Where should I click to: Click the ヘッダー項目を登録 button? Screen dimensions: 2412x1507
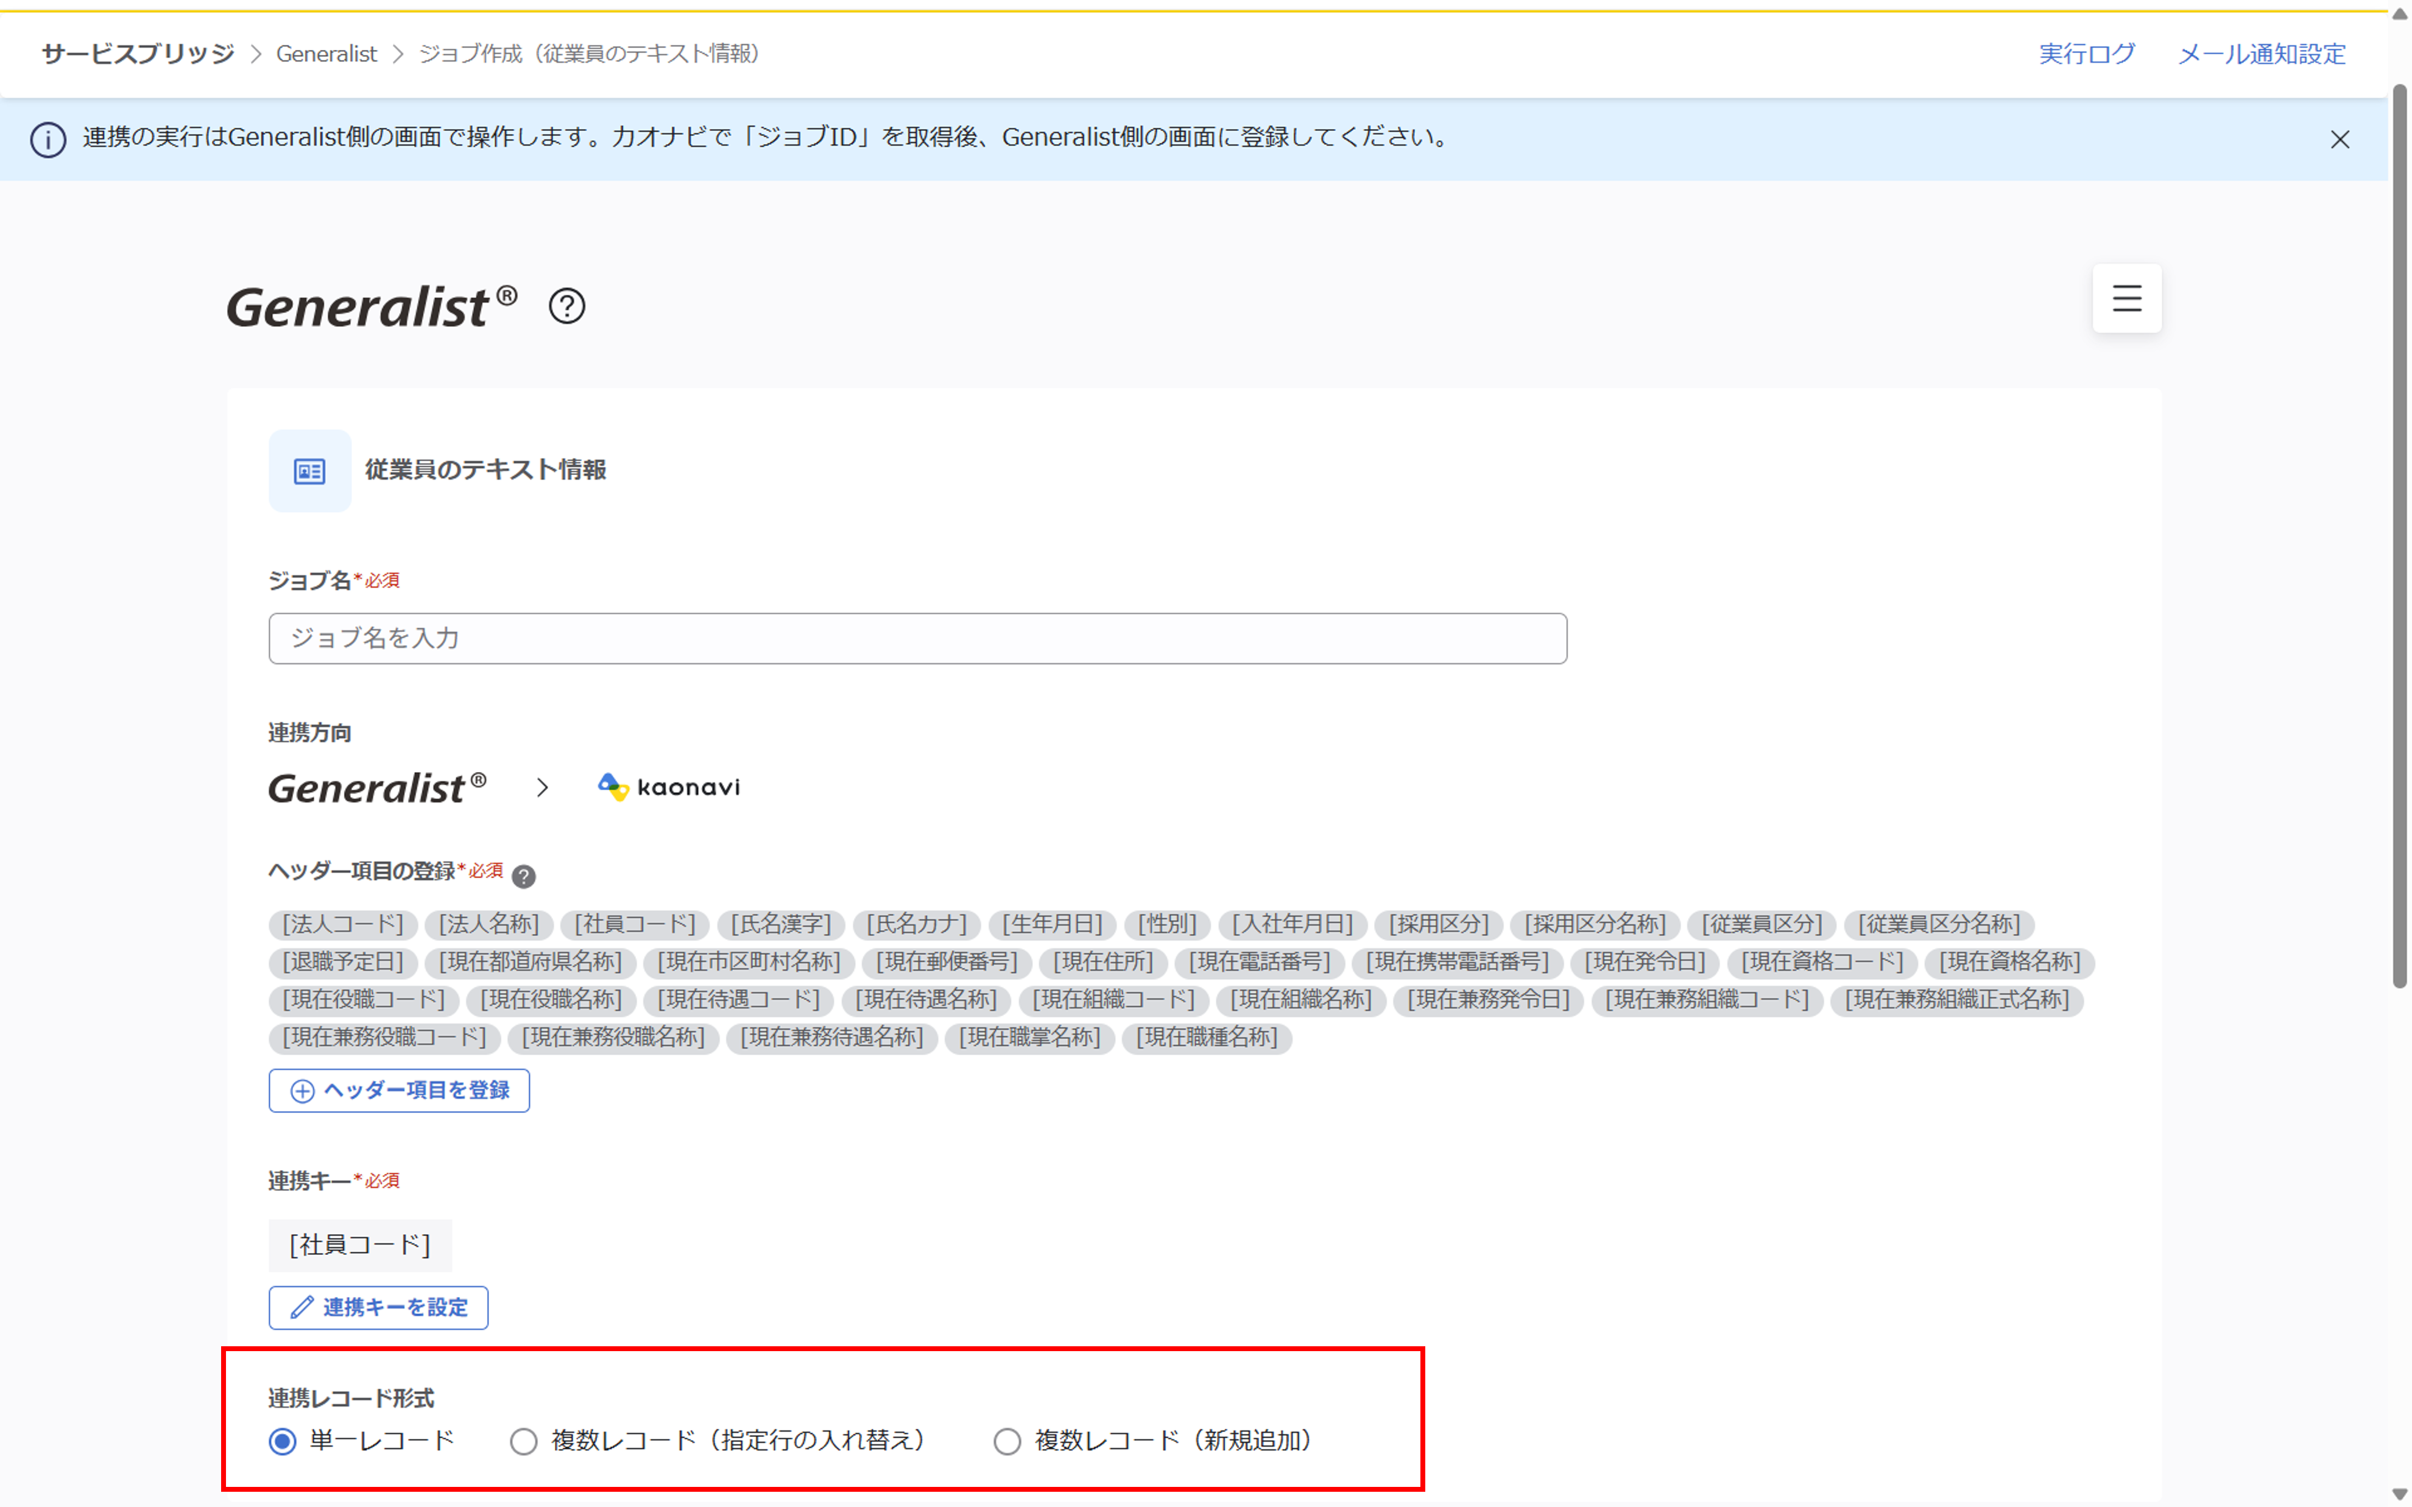pos(399,1091)
